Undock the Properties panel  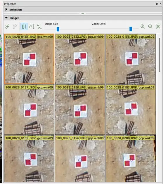point(157,4)
